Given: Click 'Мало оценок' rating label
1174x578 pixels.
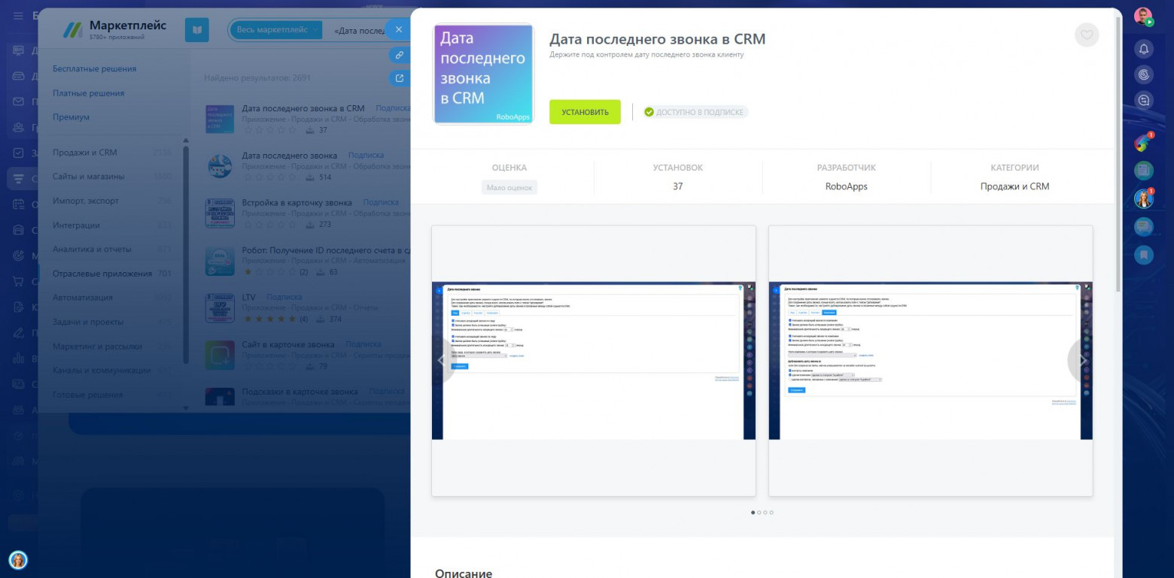Looking at the screenshot, I should [x=509, y=187].
